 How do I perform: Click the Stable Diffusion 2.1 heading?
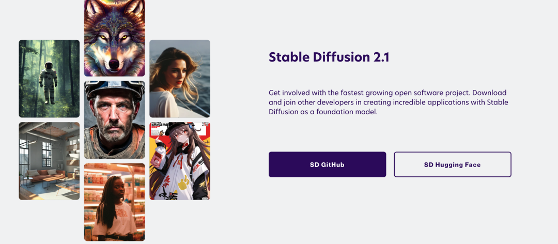point(329,57)
